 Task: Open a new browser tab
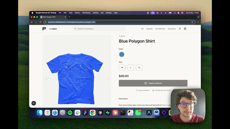(69, 17)
